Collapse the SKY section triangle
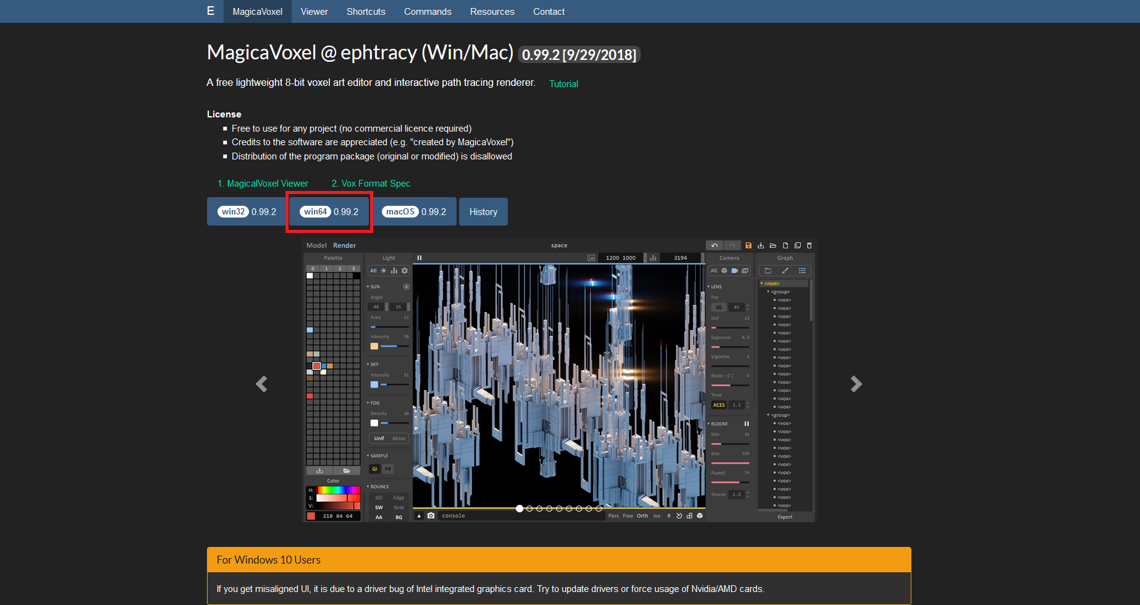This screenshot has width=1140, height=605. pos(368,364)
